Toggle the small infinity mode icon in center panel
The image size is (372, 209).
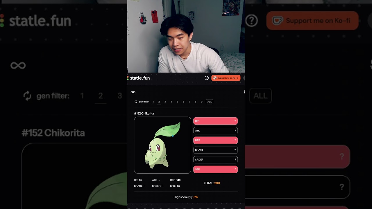point(133,92)
